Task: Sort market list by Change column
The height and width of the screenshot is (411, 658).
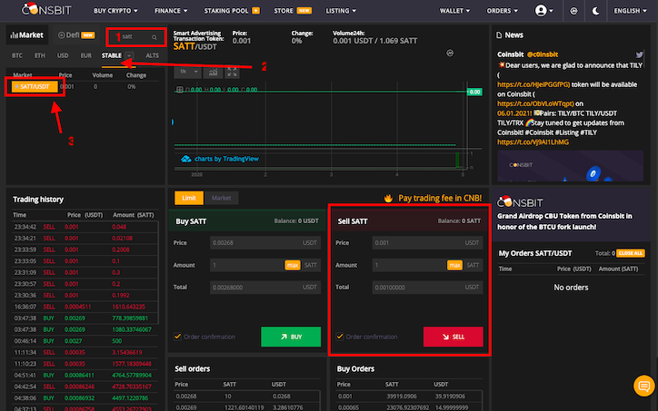Action: tap(136, 75)
